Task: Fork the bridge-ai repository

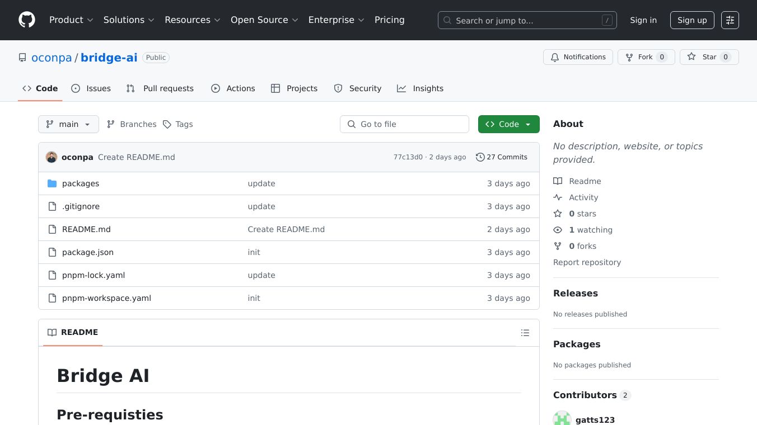Action: (x=646, y=57)
